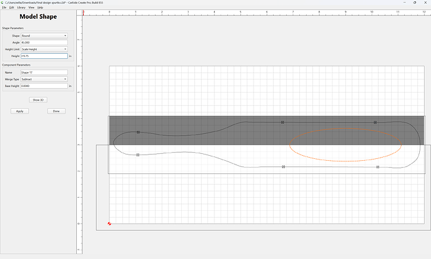Close the Carbide Create window

425,3
